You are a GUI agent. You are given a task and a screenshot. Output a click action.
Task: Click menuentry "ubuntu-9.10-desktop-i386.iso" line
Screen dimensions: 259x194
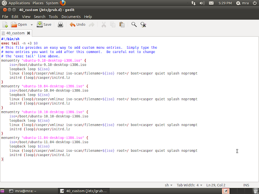point(44,60)
